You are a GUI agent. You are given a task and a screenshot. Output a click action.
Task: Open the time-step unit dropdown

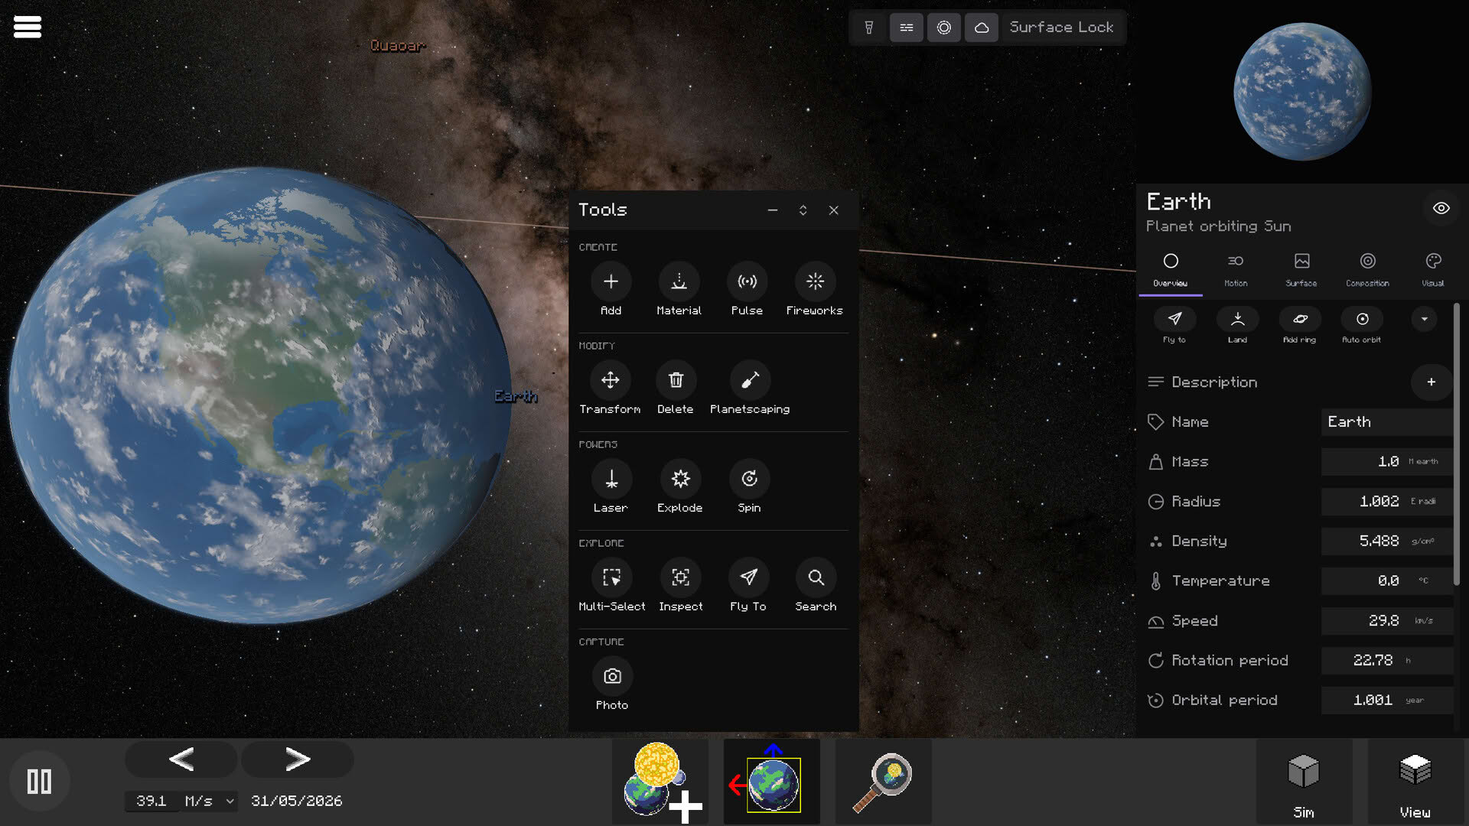tap(208, 801)
